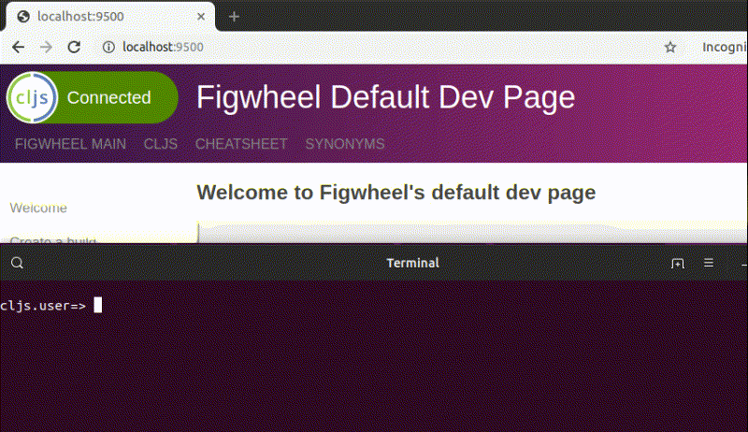
Task: Go back with the browser back arrow
Action: click(18, 47)
